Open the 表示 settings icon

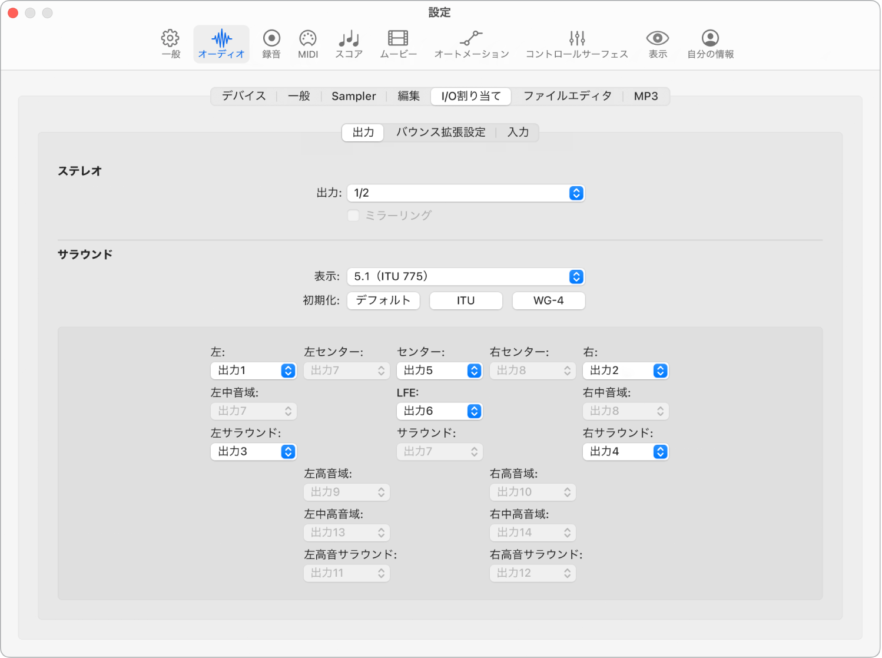tap(657, 43)
